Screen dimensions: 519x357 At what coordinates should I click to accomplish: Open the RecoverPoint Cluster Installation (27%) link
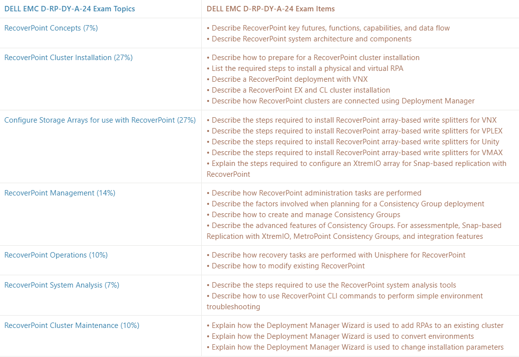pos(68,58)
